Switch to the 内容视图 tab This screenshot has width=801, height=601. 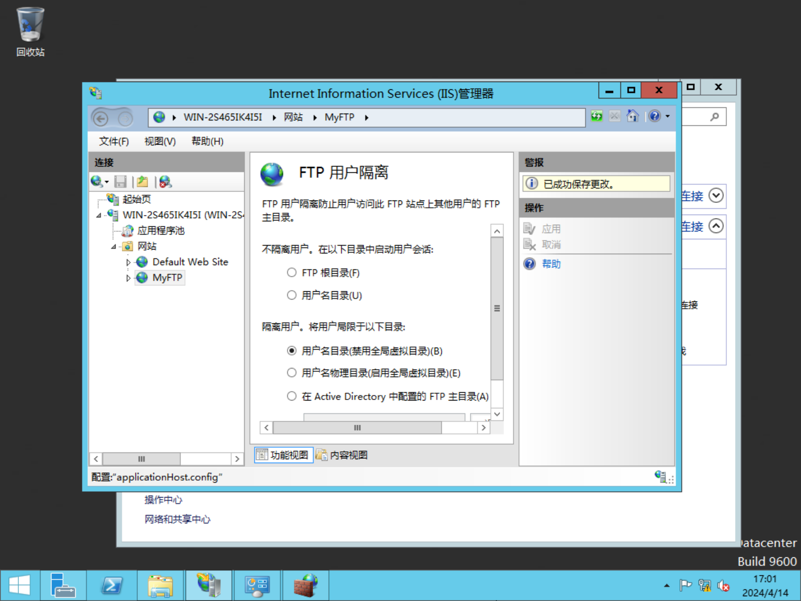point(341,455)
